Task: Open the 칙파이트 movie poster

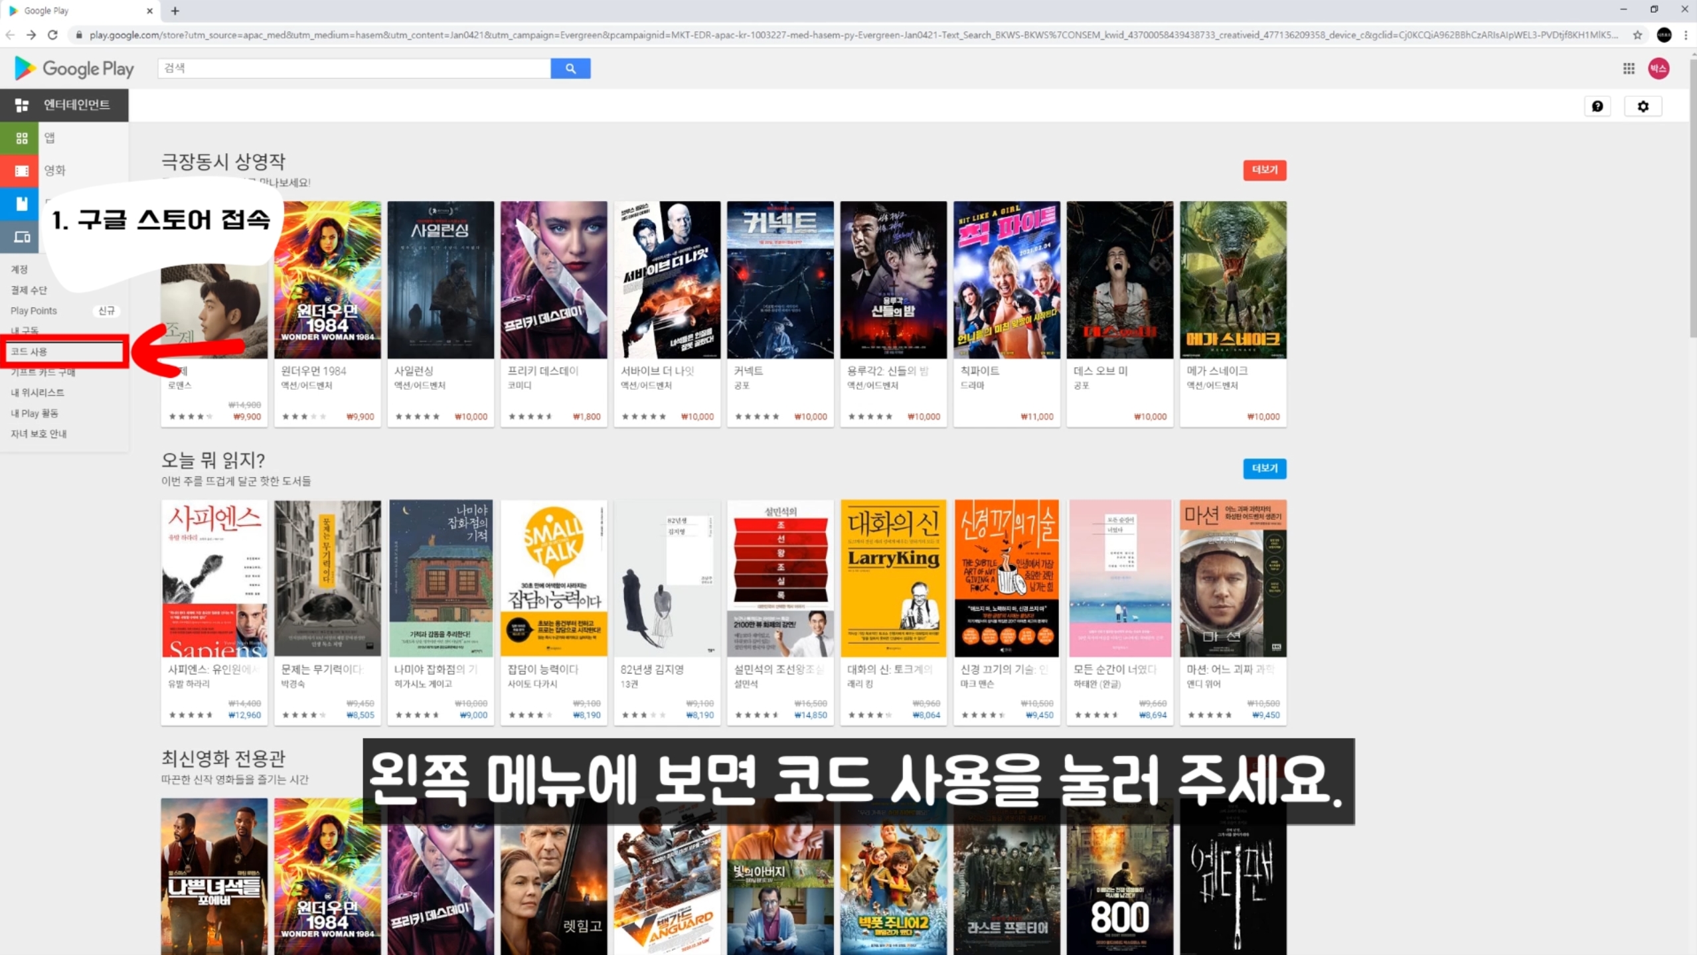Action: click(x=1007, y=280)
